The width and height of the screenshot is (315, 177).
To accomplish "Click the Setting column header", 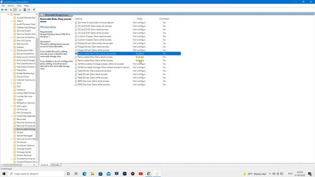I will pos(103,19).
